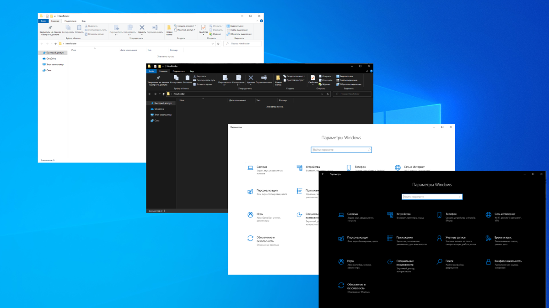Click Скопировать путь in dark Explorer
The image size is (549, 308).
pyautogui.click(x=204, y=80)
